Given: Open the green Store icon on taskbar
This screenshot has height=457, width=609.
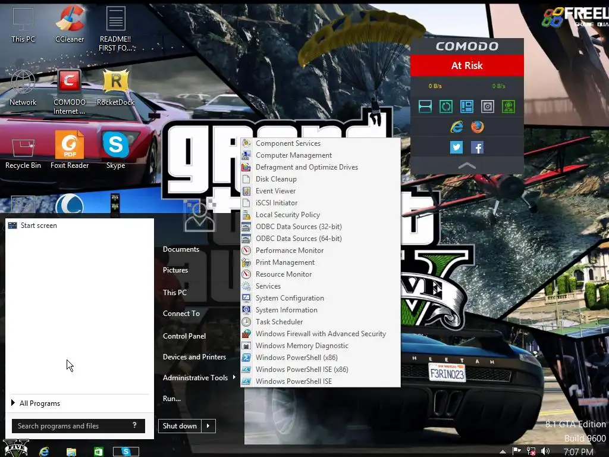Looking at the screenshot, I should (99, 452).
